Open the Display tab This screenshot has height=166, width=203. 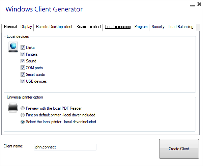point(26,27)
